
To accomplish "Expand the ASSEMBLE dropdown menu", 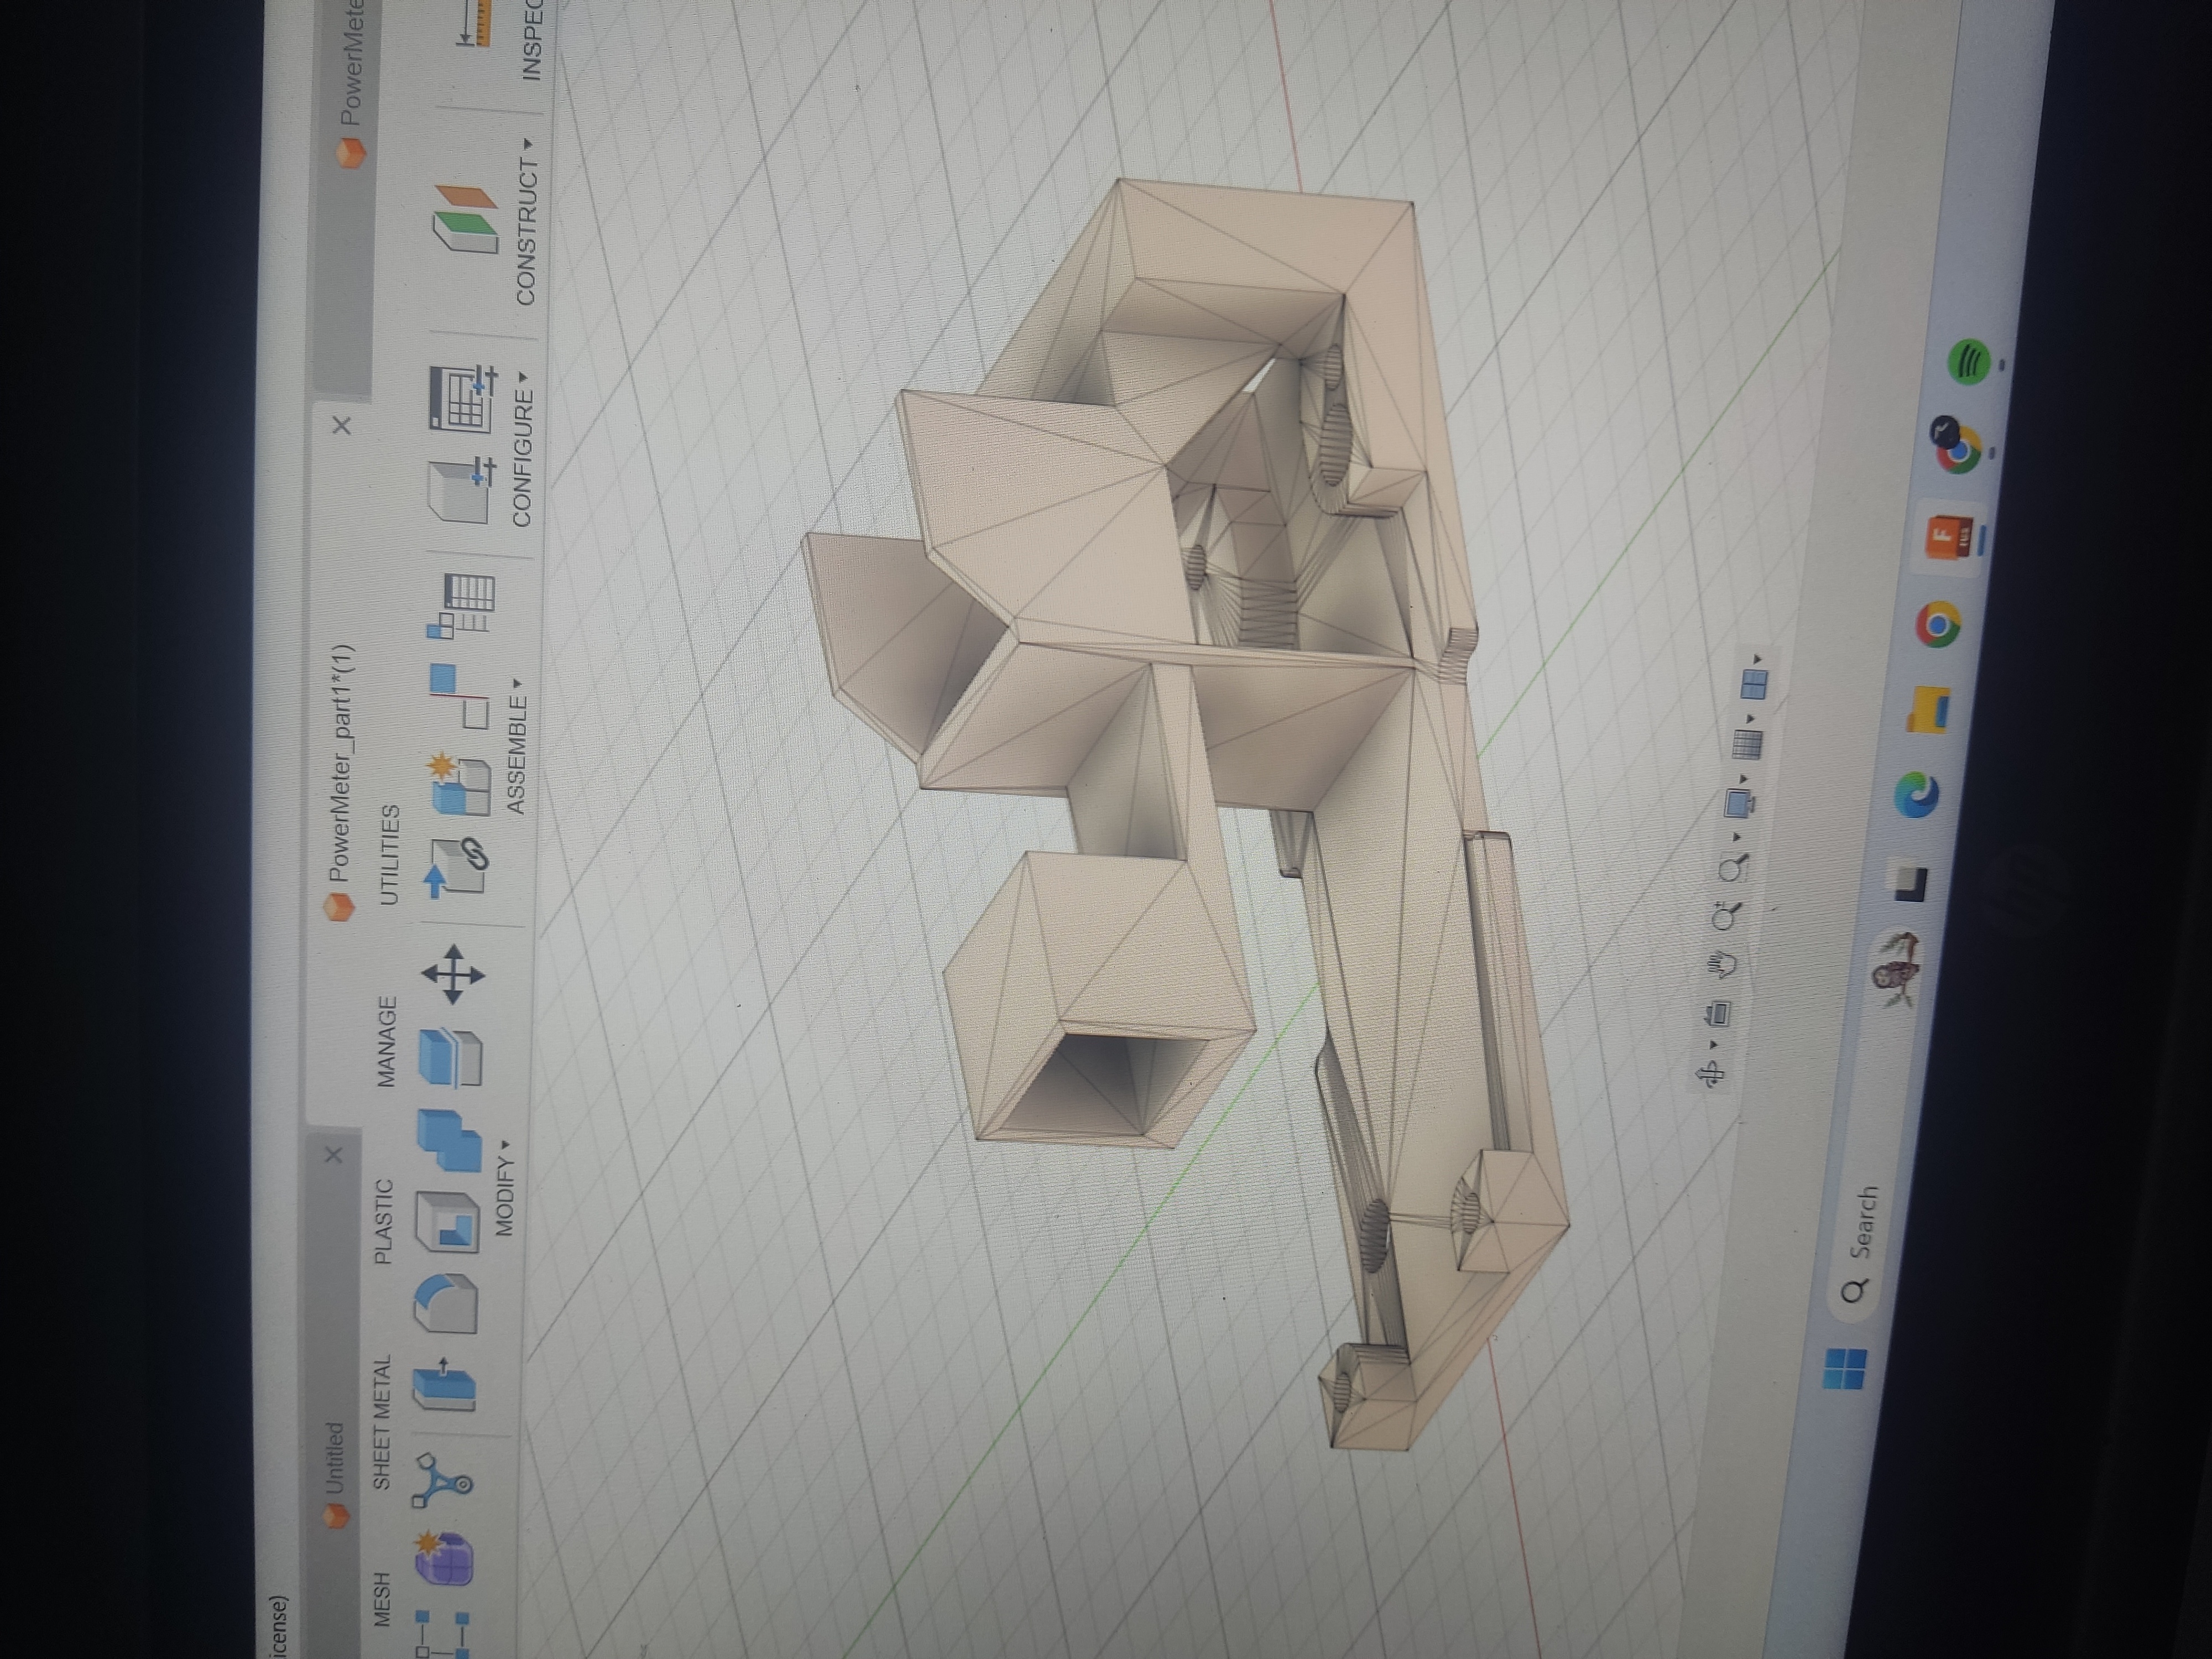I will point(516,745).
